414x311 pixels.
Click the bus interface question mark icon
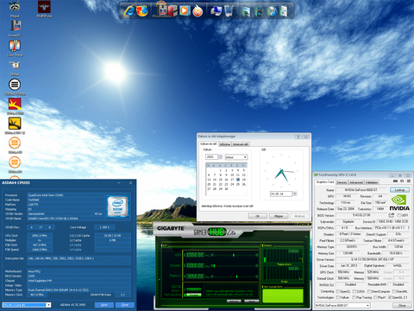(409, 228)
